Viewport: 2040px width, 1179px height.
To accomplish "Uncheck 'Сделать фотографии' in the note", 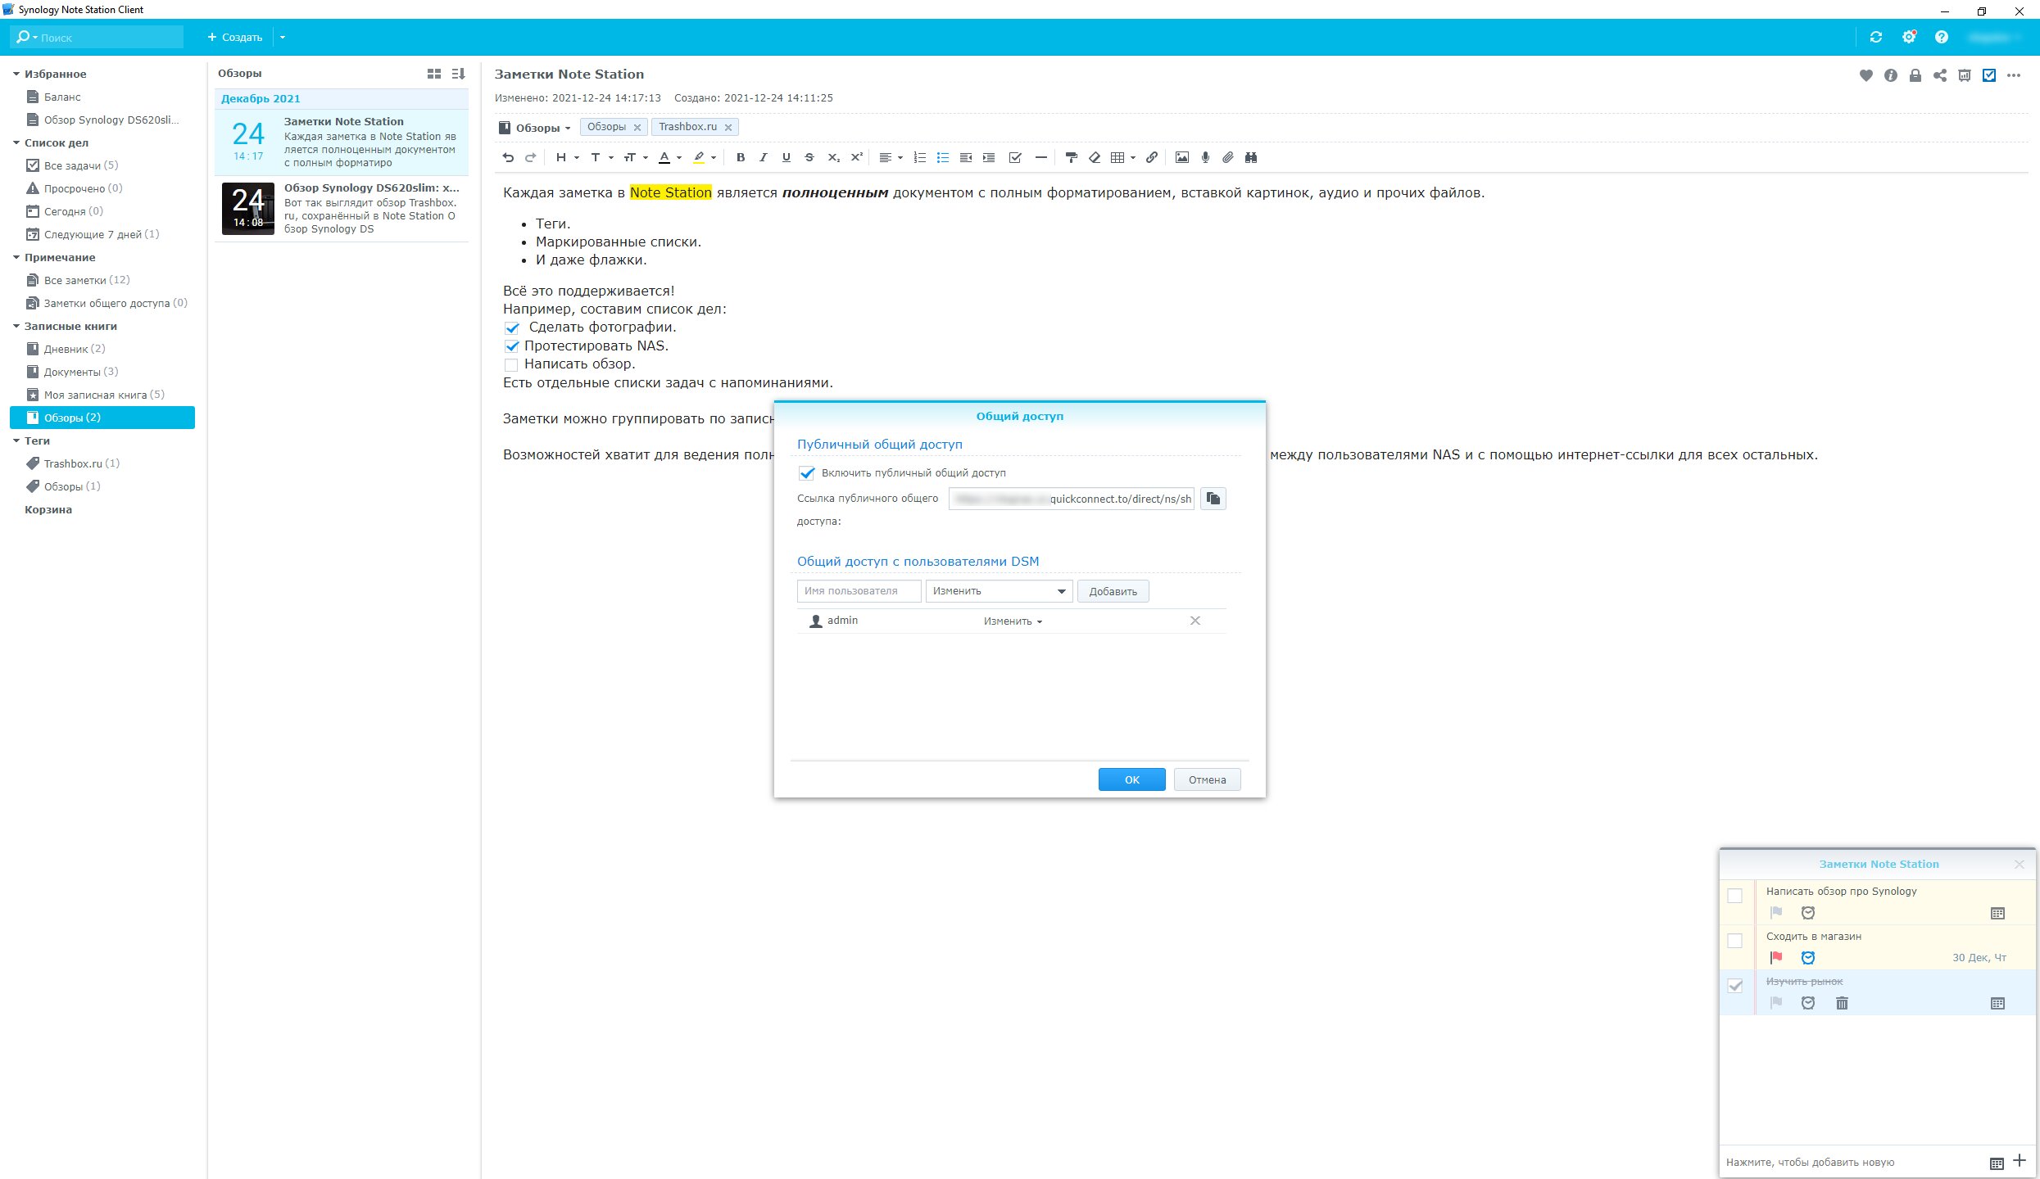I will tap(512, 327).
